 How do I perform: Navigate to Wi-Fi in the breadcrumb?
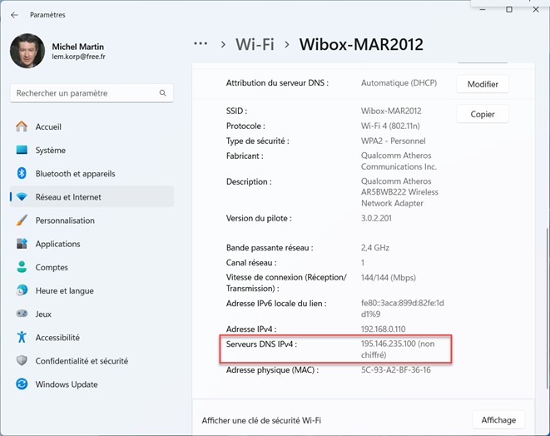(255, 44)
